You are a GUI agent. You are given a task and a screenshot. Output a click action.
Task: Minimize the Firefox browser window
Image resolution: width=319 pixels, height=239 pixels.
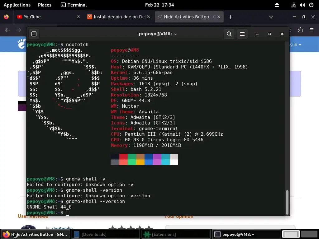294,17
